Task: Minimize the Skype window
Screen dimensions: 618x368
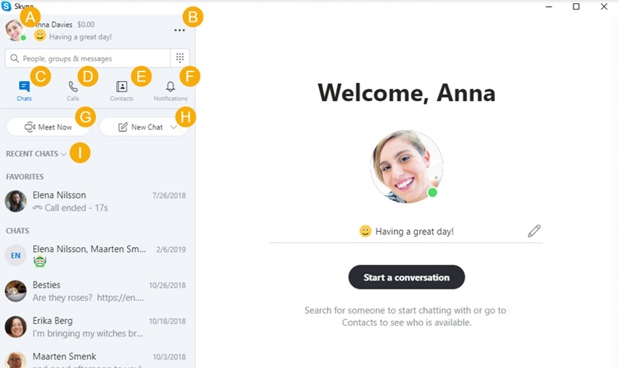Action: coord(548,6)
